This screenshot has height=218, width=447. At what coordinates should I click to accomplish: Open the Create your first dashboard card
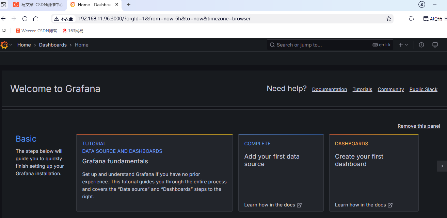[374, 166]
